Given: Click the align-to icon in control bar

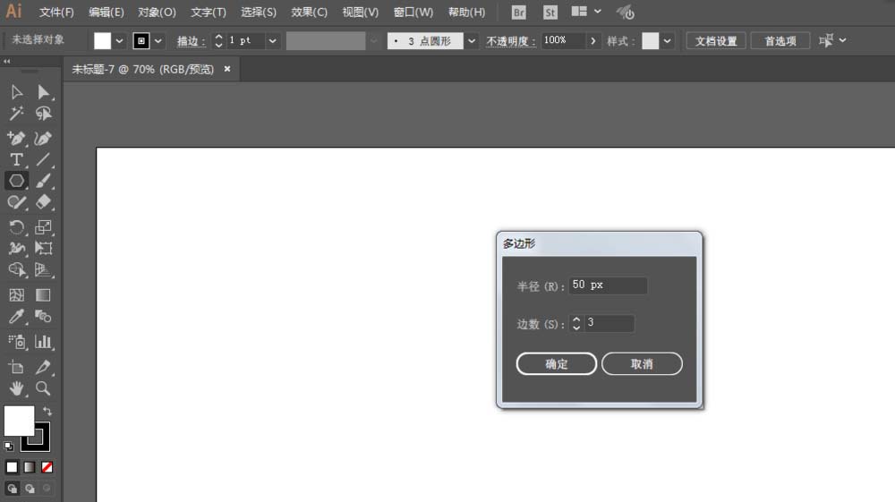Looking at the screenshot, I should (x=826, y=40).
